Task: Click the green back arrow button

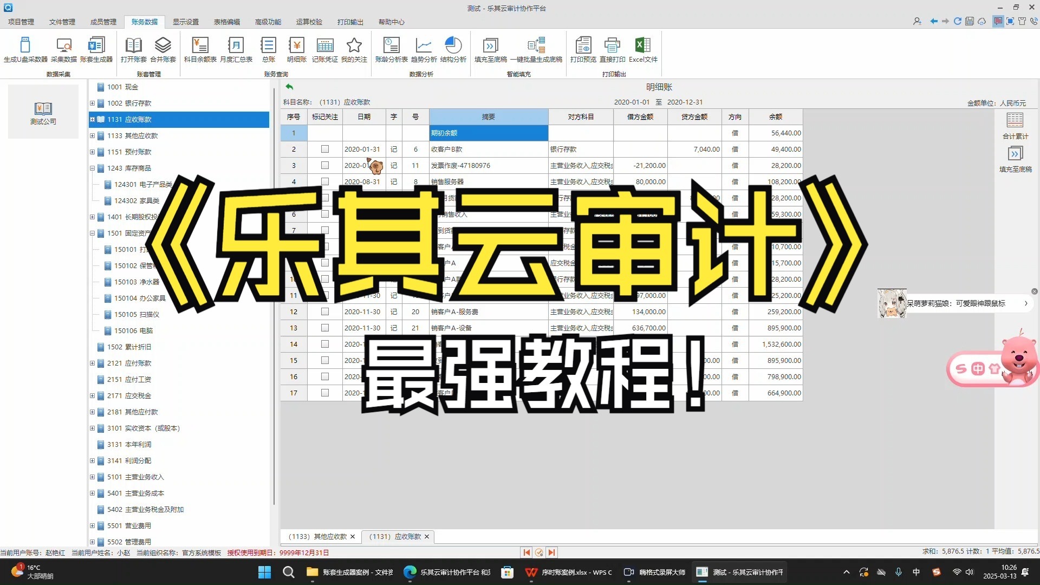Action: click(289, 87)
